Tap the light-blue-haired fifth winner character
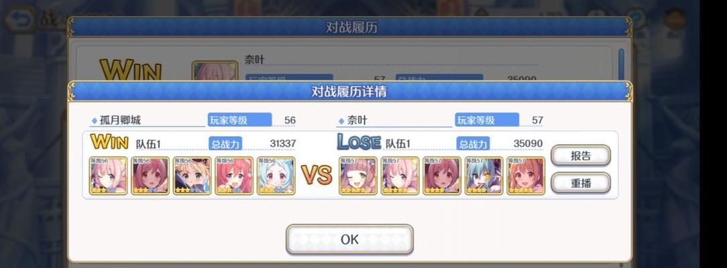The image size is (727, 268). coord(276,176)
